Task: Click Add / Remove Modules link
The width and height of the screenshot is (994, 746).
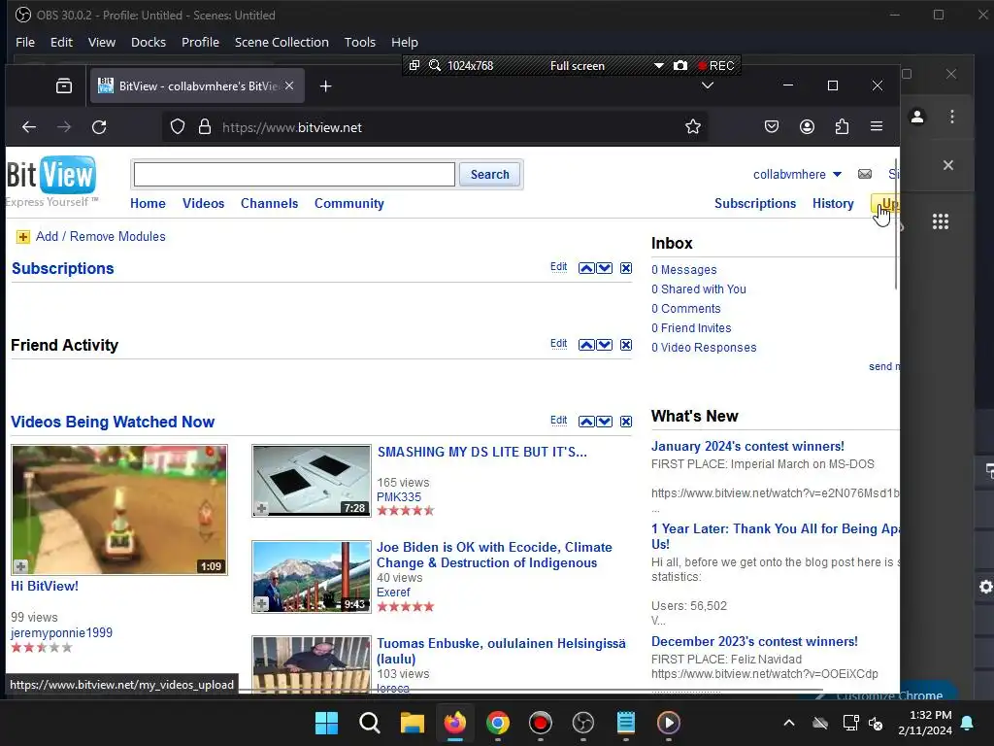Action: (x=100, y=237)
